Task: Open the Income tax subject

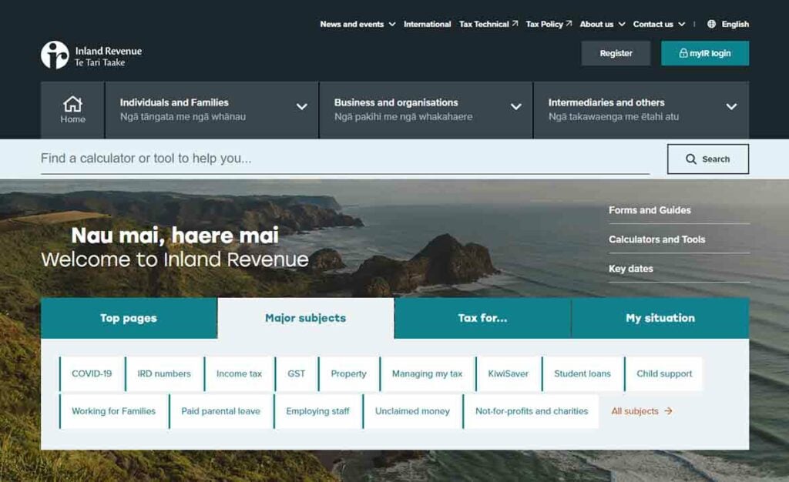Action: pyautogui.click(x=239, y=374)
